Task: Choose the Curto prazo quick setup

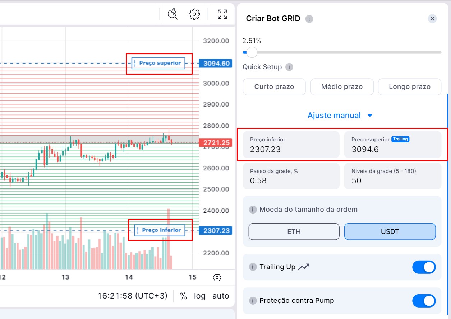Action: 274,87
